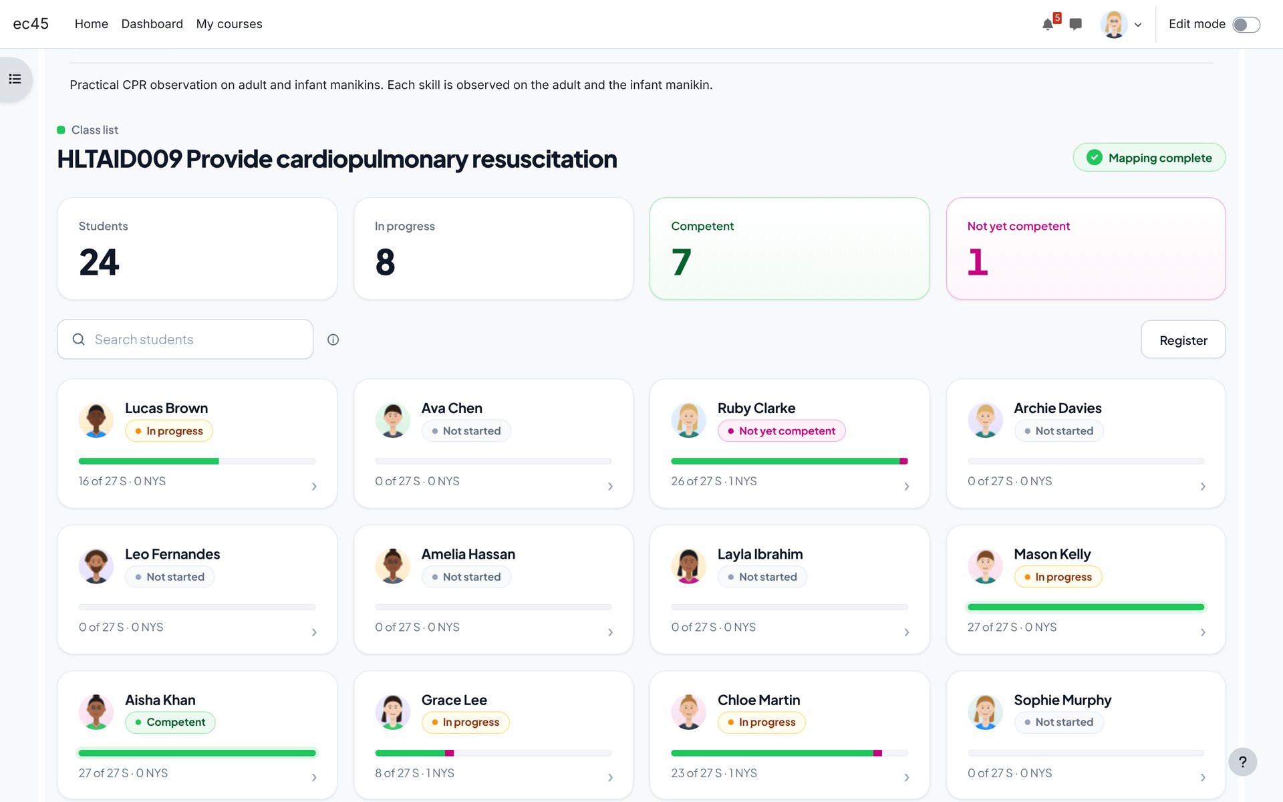This screenshot has height=802, width=1283.
Task: Open the ec45 site home link
Action: click(x=31, y=24)
